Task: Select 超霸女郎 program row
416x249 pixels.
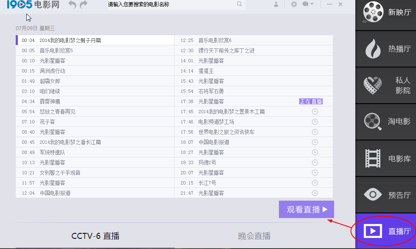Action: tap(95, 81)
